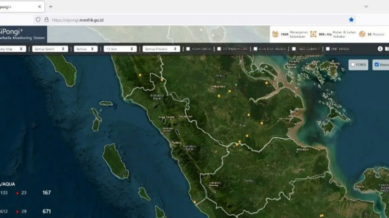The width and height of the screenshot is (389, 218).
Task: Expand the Semua Satelit dropdown
Action: pos(50,49)
